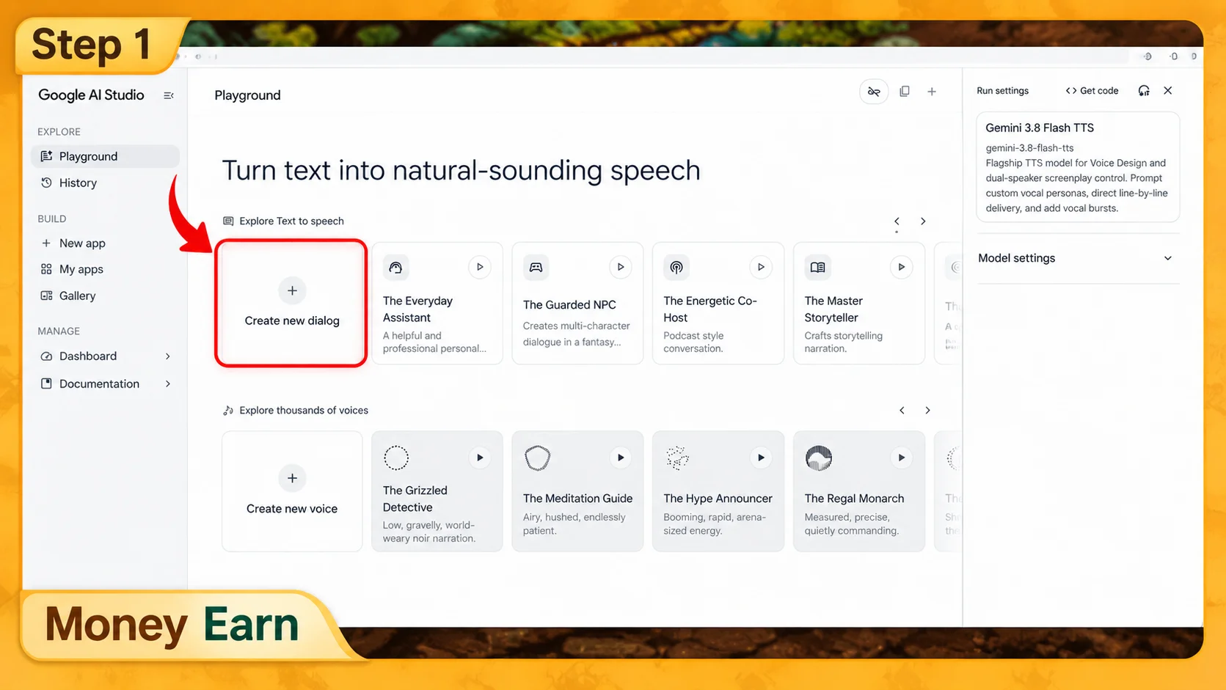Expand the Documentation chevron

pyautogui.click(x=168, y=383)
